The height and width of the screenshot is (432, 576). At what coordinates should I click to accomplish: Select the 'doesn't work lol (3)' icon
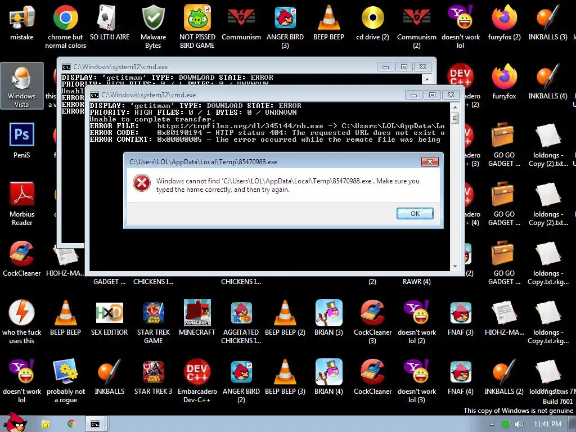(417, 381)
